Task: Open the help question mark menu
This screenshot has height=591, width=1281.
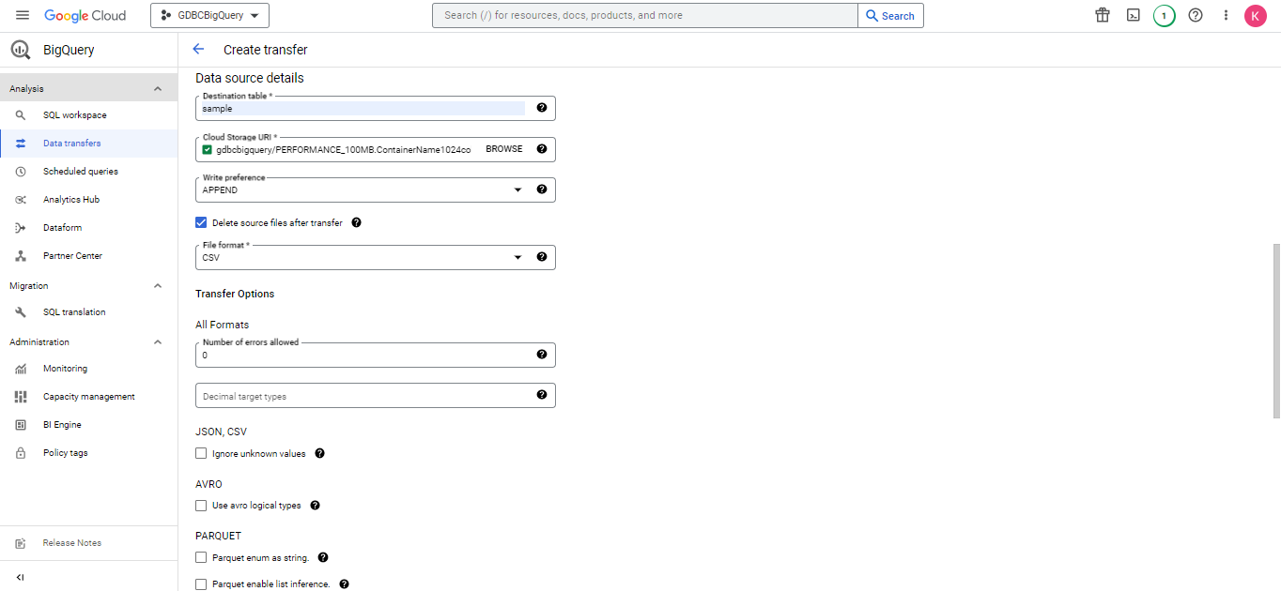Action: coord(1196,15)
